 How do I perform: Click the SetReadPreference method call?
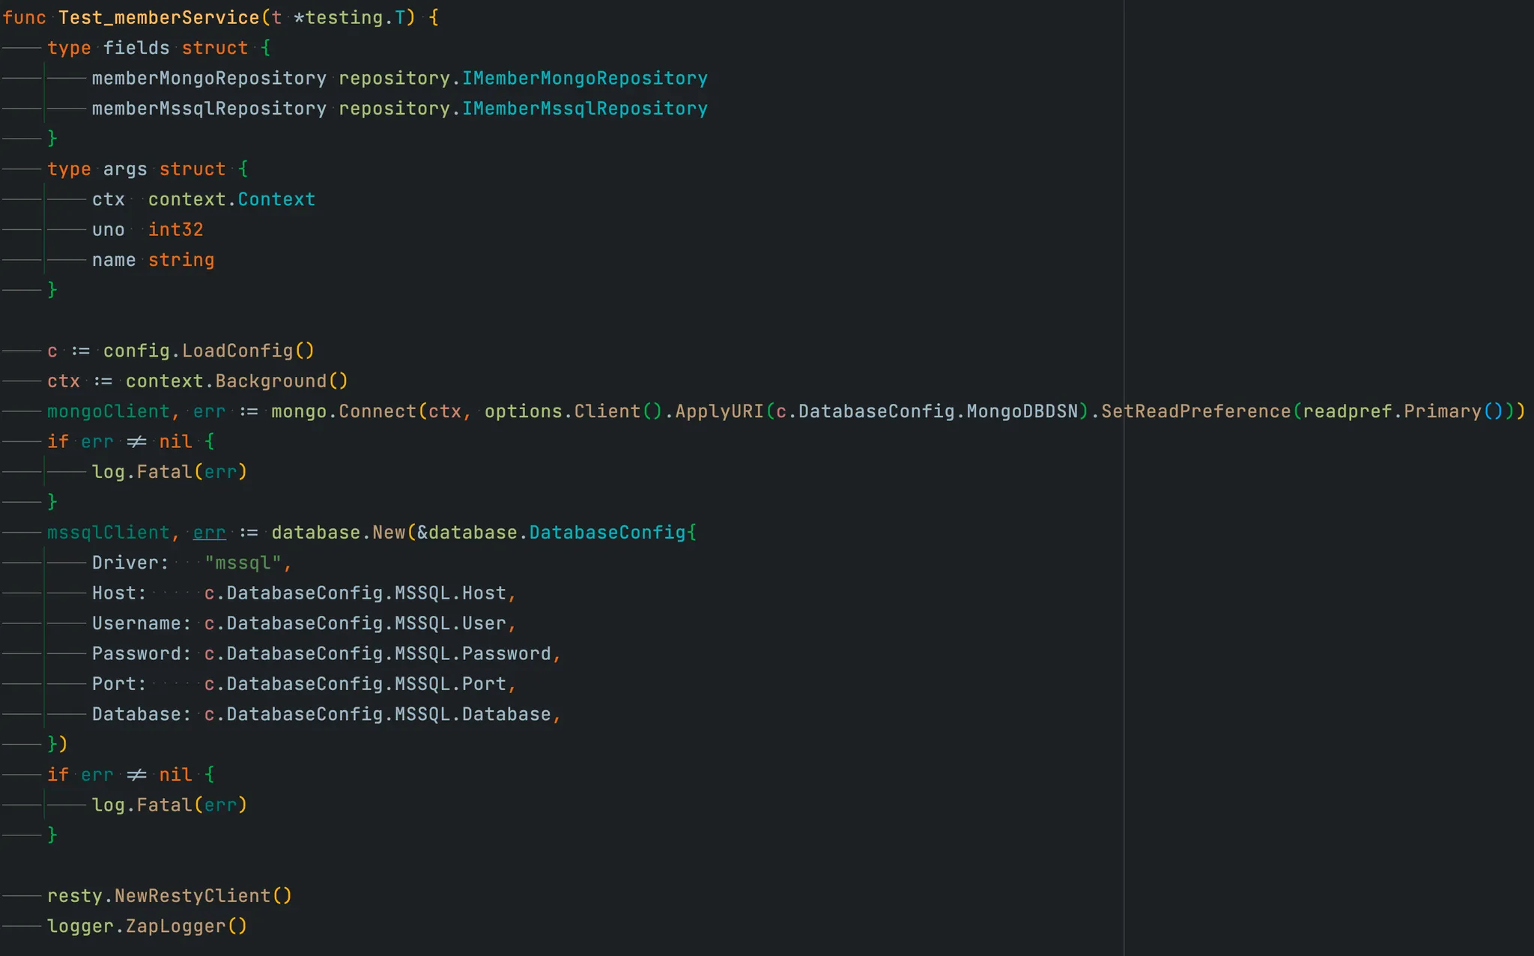point(1195,411)
